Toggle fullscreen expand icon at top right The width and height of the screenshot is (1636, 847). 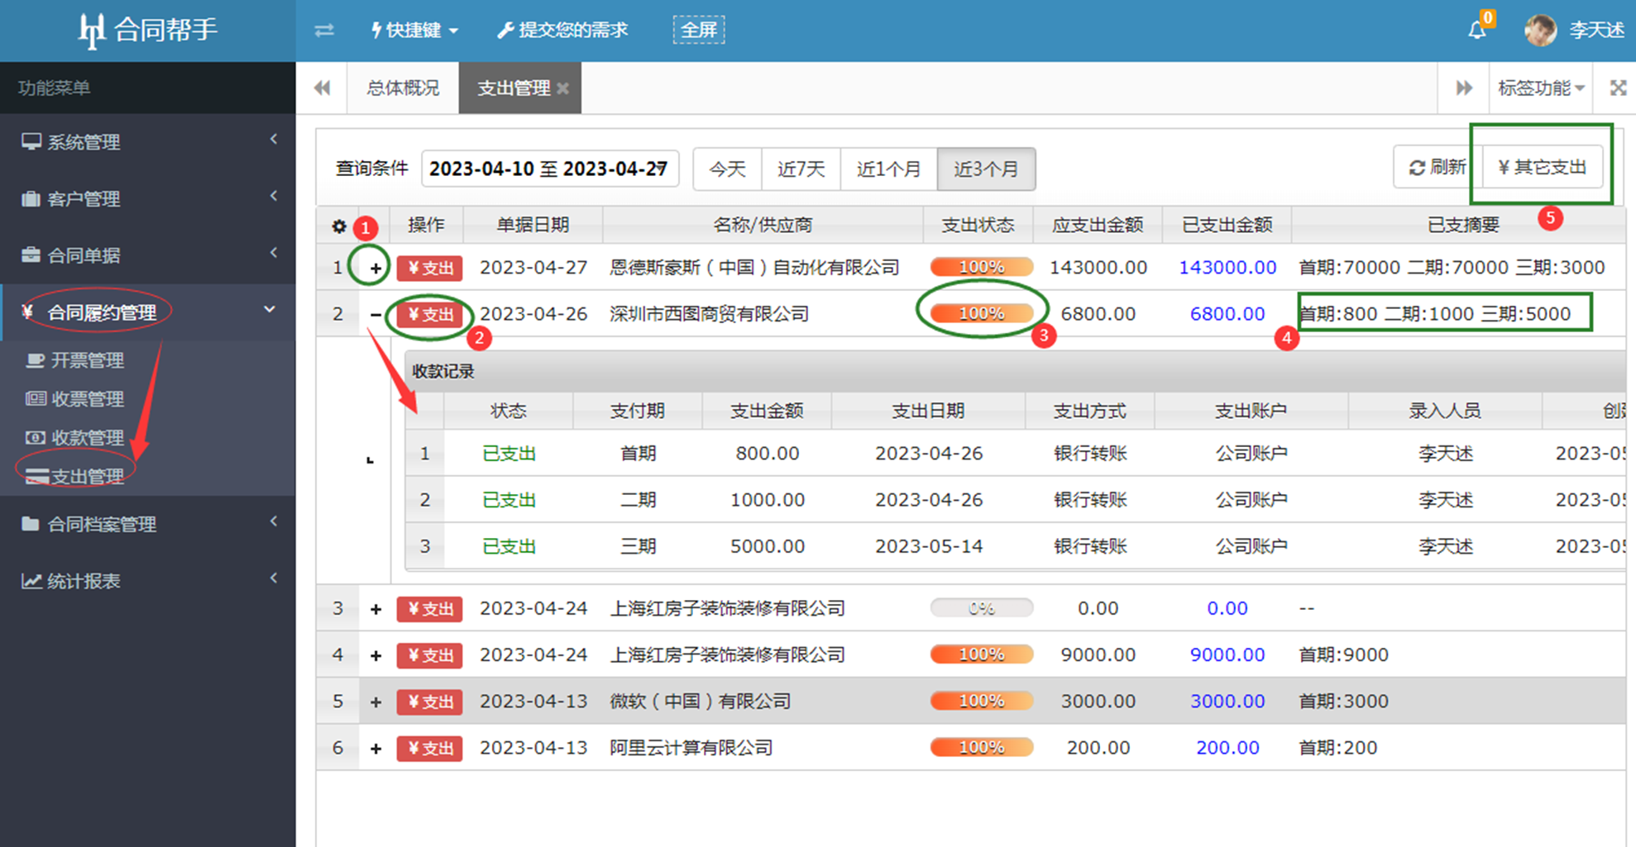point(1618,88)
